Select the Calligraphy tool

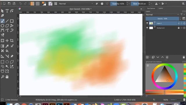(2, 15)
